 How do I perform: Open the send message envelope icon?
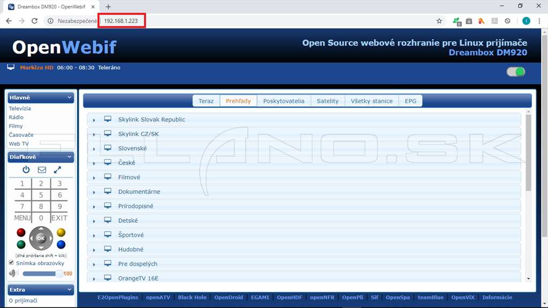pos(42,170)
